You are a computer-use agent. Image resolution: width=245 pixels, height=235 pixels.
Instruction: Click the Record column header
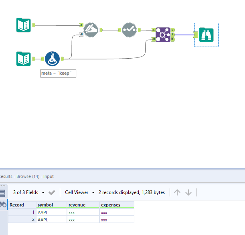pos(22,205)
